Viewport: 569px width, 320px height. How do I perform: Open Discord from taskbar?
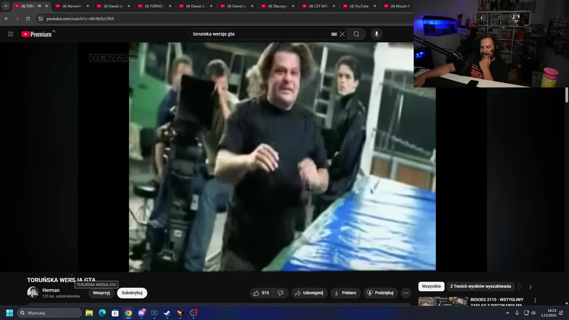pyautogui.click(x=141, y=313)
